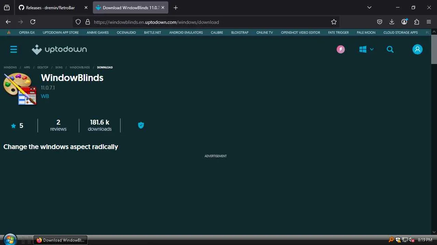Open the network tray icon
The height and width of the screenshot is (245, 437).
tap(405, 240)
